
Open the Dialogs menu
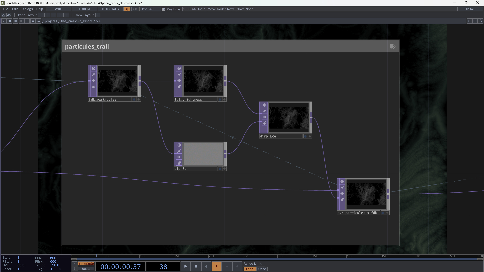27,9
